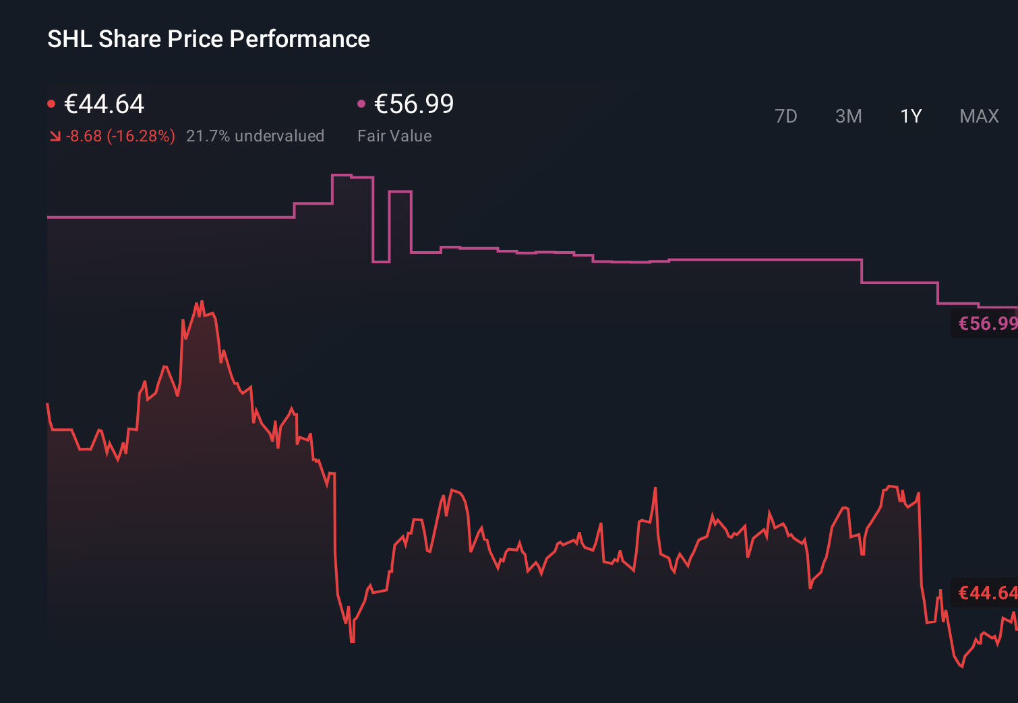Click the €44.64 current price readout

(103, 104)
